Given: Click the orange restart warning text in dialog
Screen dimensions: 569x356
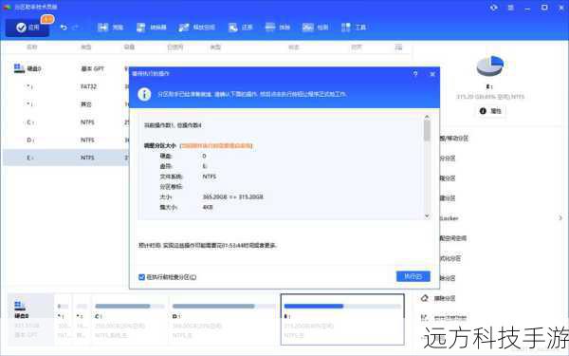Looking at the screenshot, I should 216,145.
